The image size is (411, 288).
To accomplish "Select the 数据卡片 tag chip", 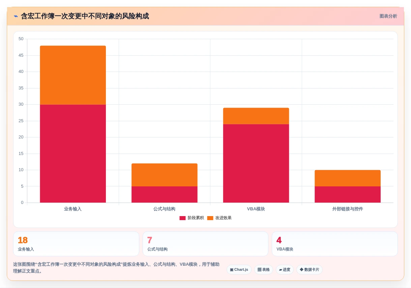I will (x=310, y=269).
